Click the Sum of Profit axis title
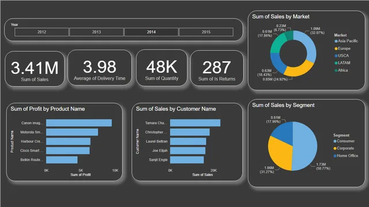Image resolution: width=369 pixels, height=207 pixels. point(81,175)
